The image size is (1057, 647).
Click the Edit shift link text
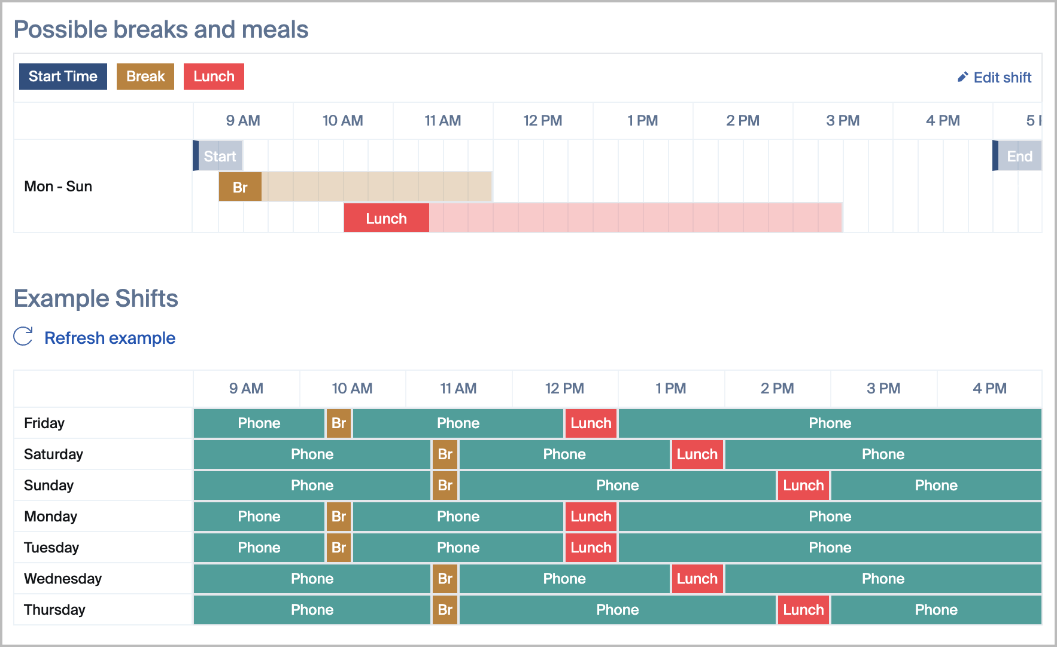[x=1002, y=77]
